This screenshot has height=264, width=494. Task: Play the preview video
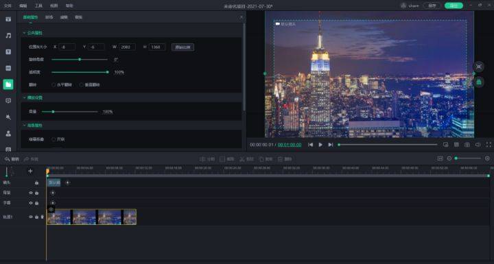[x=320, y=145]
